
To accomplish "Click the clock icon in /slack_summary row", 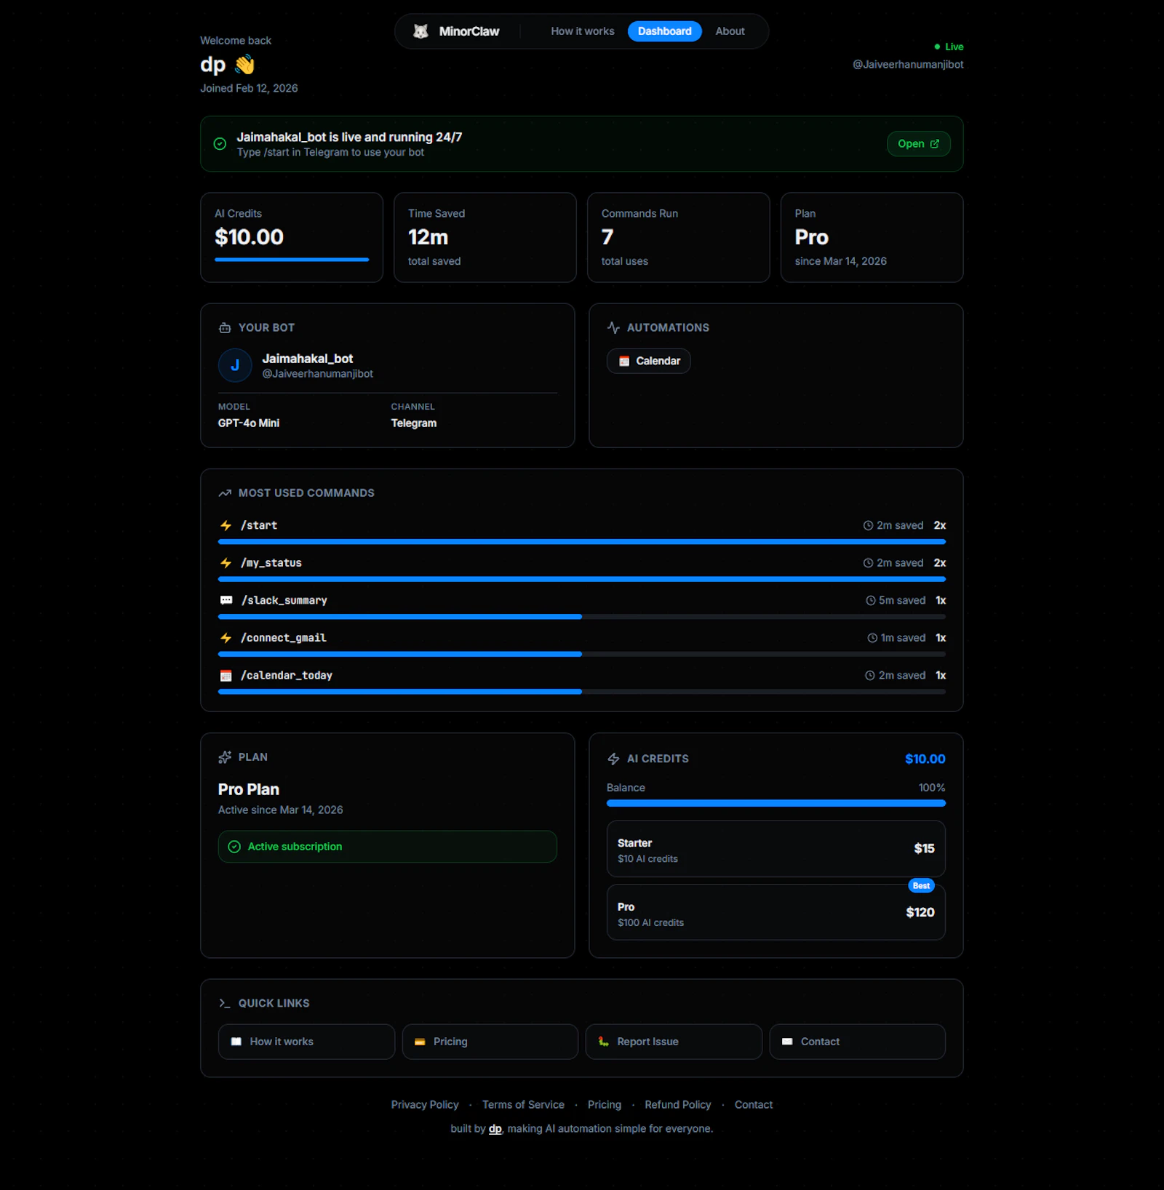I will [x=870, y=601].
